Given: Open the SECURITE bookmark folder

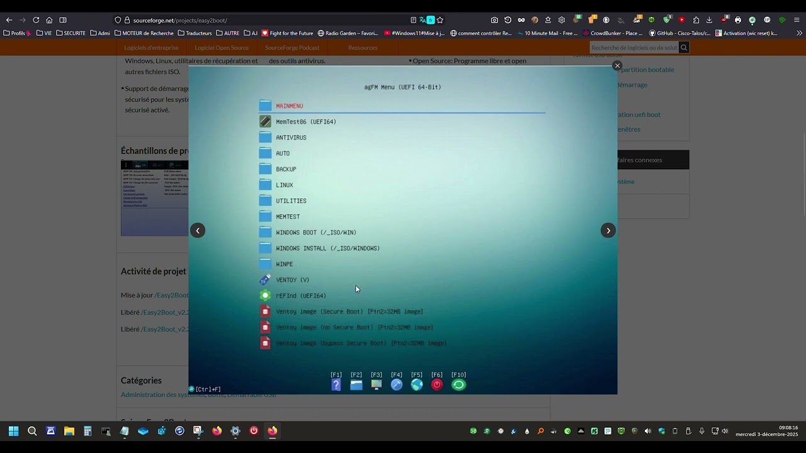Looking at the screenshot, I should [x=71, y=33].
